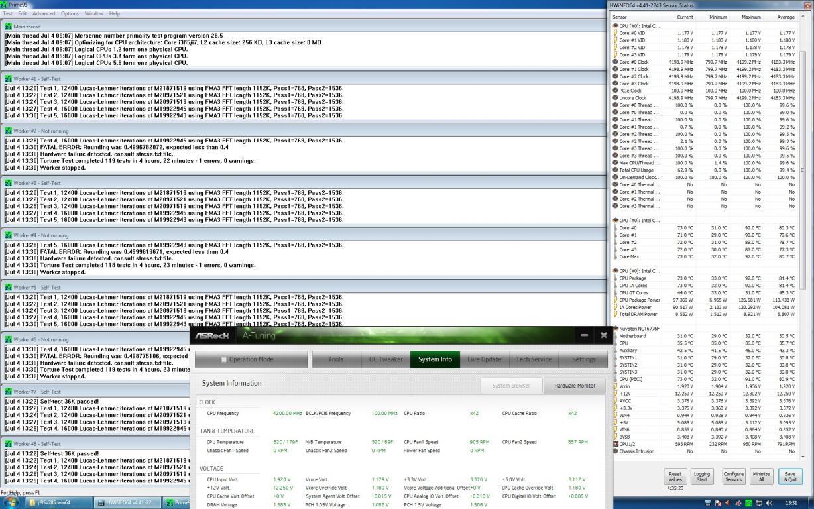The image size is (814, 509).
Task: Open the Test menu in Prime95
Action: (8, 13)
